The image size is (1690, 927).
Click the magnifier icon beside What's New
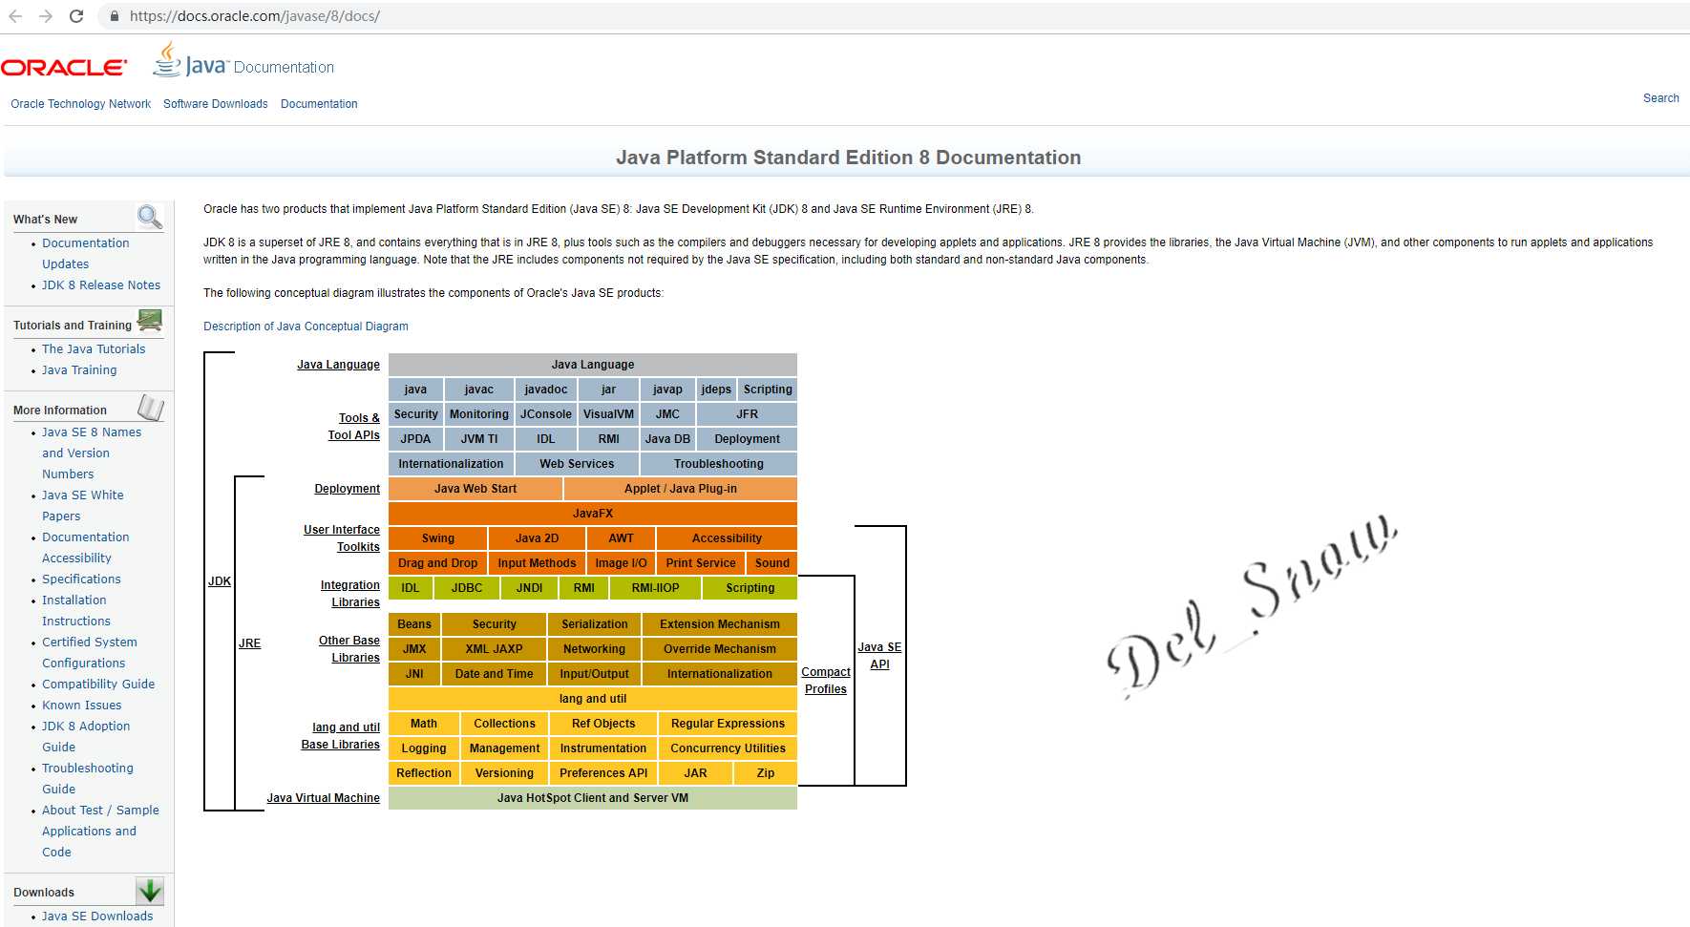click(150, 217)
